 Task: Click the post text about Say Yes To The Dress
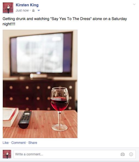click(x=65, y=21)
